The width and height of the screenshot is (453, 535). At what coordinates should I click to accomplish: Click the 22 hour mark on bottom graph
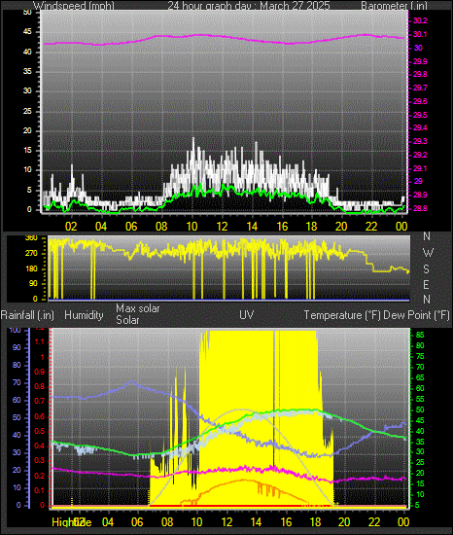pos(374,522)
